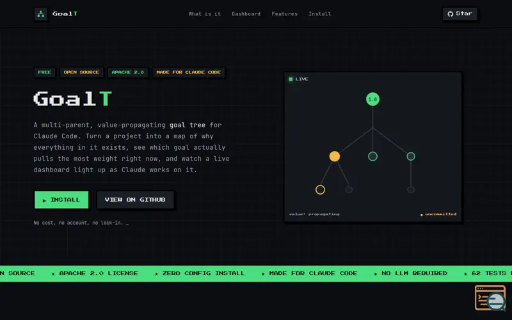Click the 'No cost, no account, no lock-in.' text
The width and height of the screenshot is (512, 320).
[78, 223]
